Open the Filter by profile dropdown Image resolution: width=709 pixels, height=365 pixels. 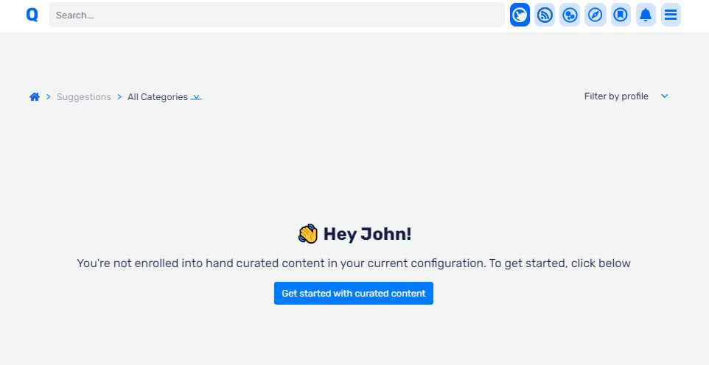tap(626, 96)
